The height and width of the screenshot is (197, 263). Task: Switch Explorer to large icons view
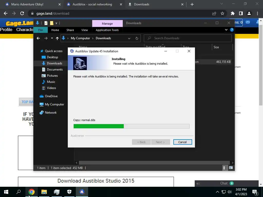[231, 168]
